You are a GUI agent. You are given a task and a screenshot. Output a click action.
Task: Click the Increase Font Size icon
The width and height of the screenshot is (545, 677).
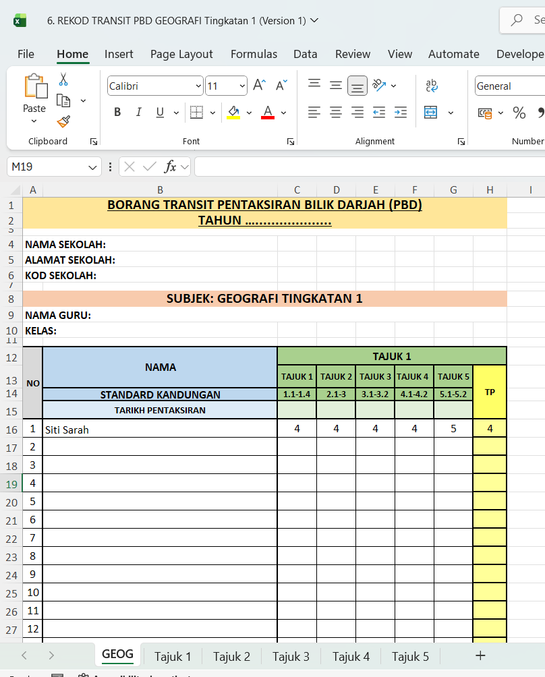(x=259, y=86)
